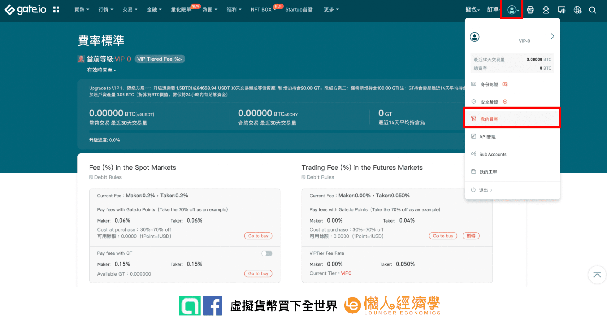Click the API管理 icon

coord(473,136)
